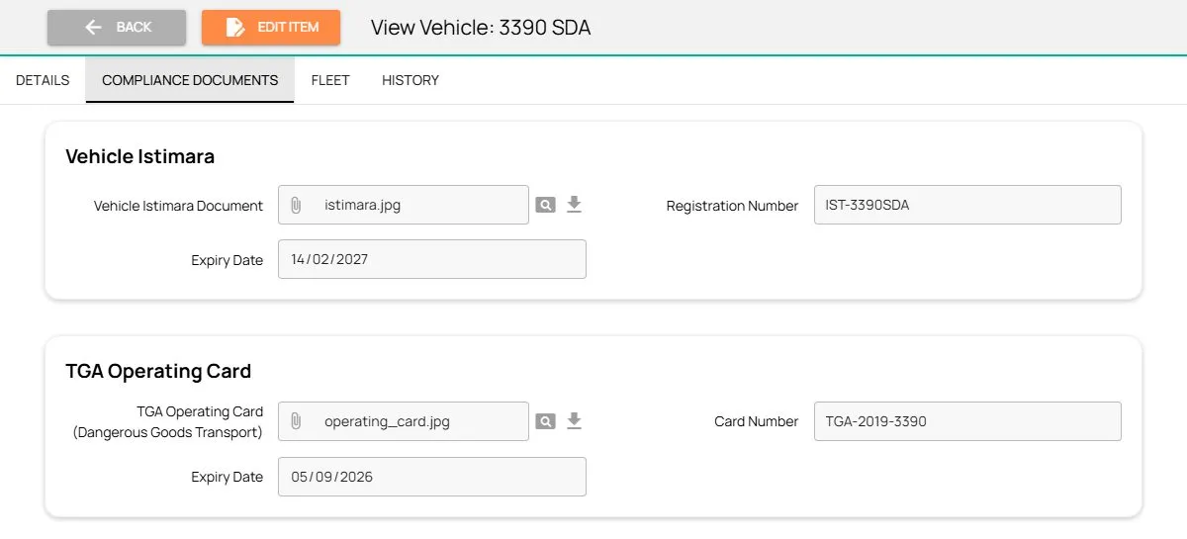The image size is (1187, 539).
Task: Click the Card Number field TGA-2019-3390
Action: (967, 421)
